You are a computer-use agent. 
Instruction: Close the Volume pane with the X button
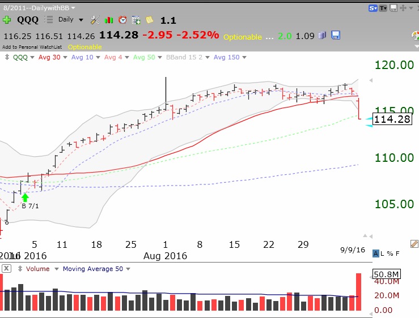pos(6,268)
